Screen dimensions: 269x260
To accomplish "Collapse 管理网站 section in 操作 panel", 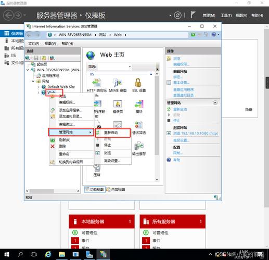I will pos(215,103).
